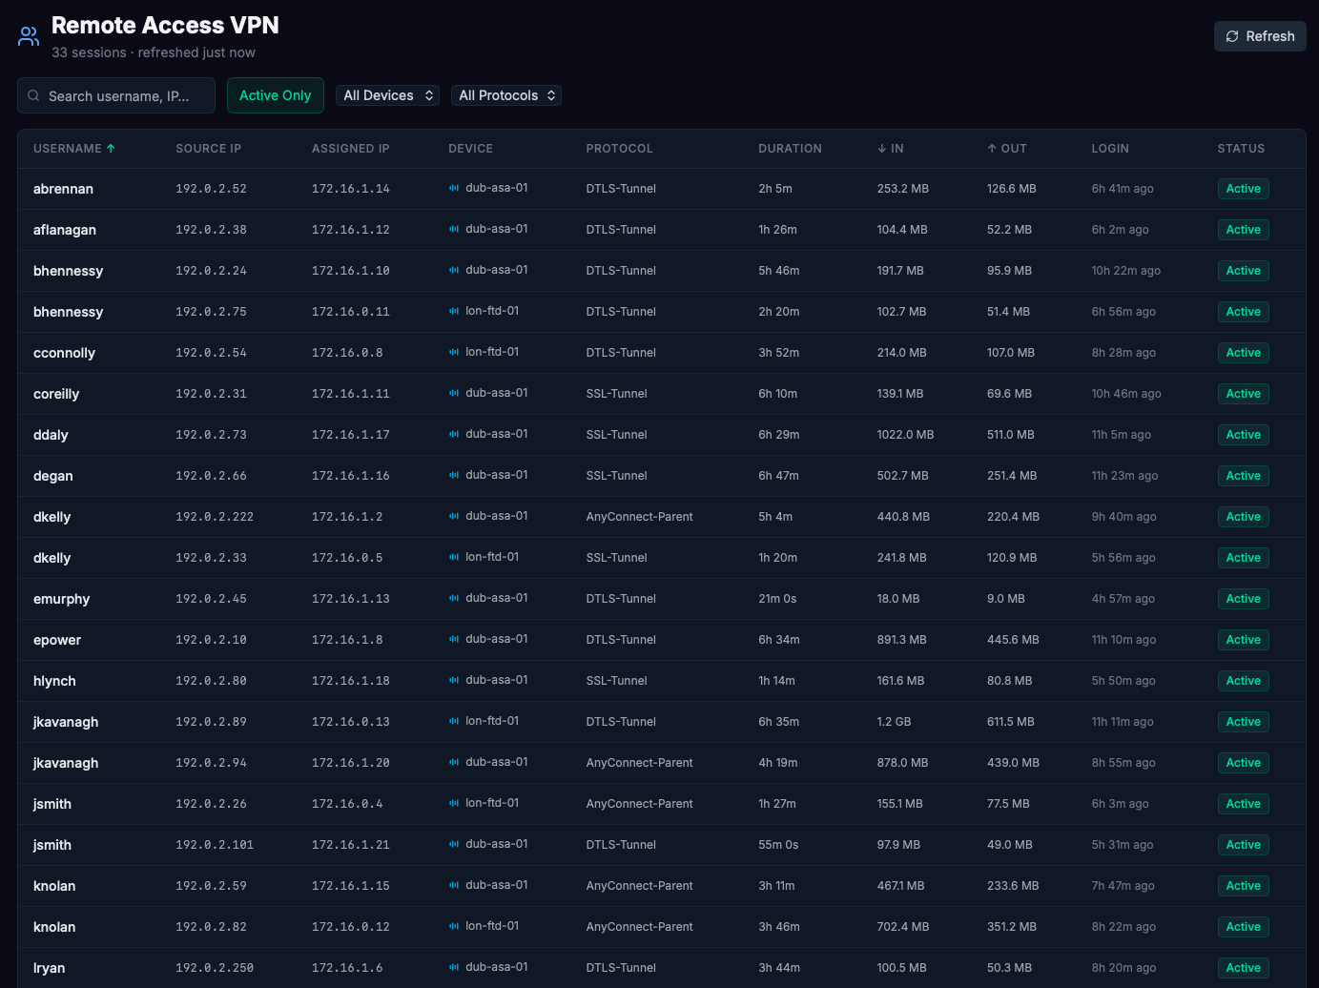Open the All Protocols dropdown
This screenshot has width=1319, height=988.
506,95
